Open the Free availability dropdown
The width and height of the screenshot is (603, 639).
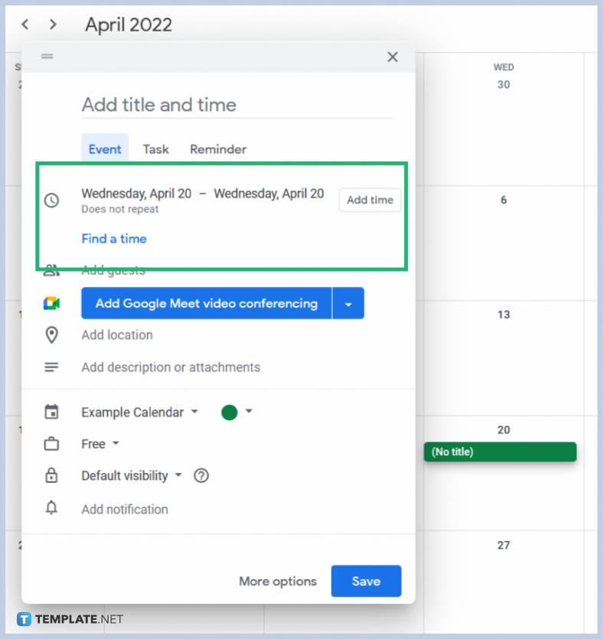[96, 444]
